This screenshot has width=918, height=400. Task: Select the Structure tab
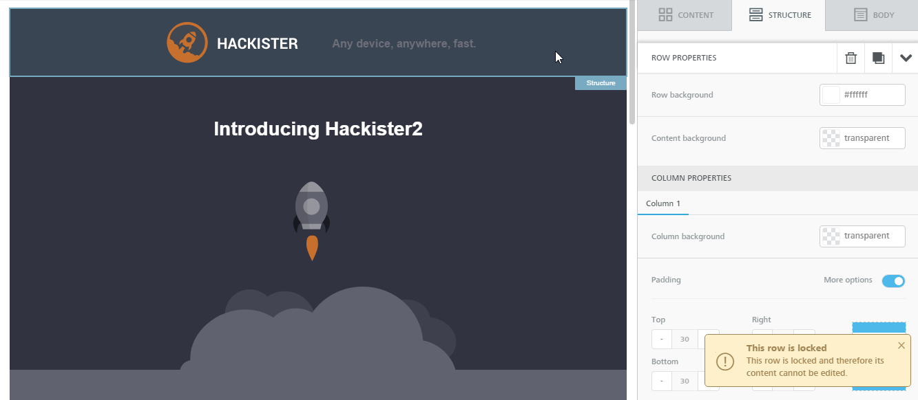(x=779, y=15)
